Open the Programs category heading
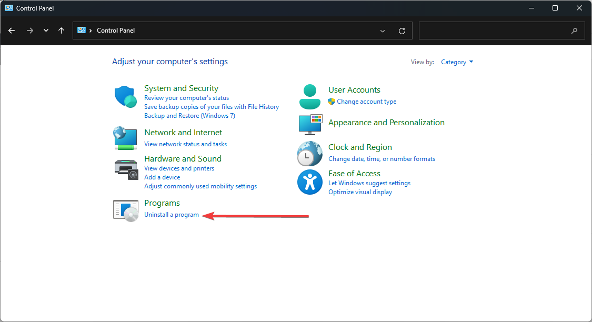 (162, 203)
